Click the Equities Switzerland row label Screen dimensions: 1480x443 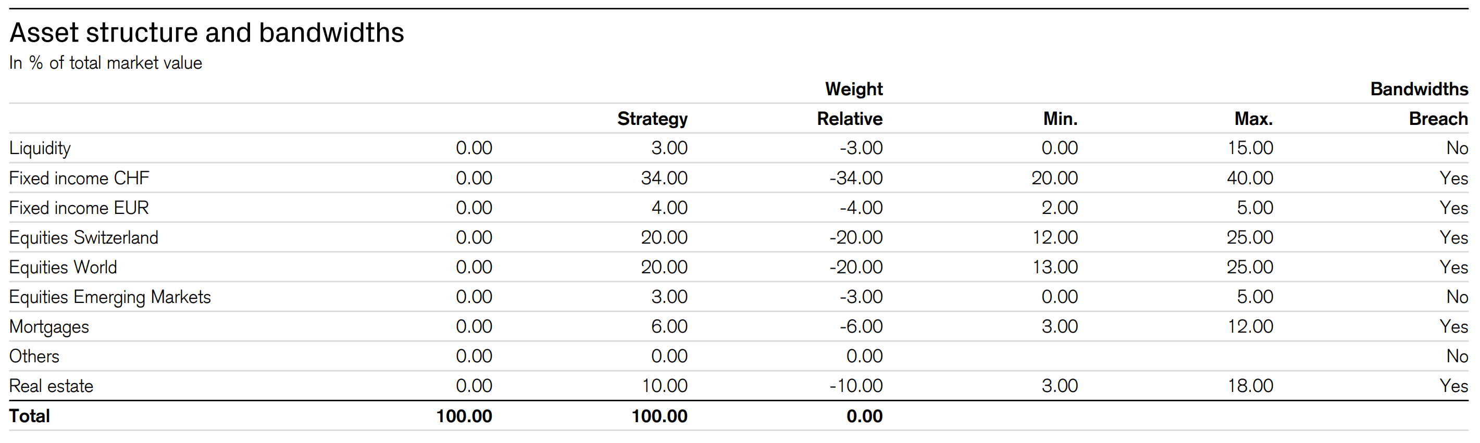(x=84, y=237)
